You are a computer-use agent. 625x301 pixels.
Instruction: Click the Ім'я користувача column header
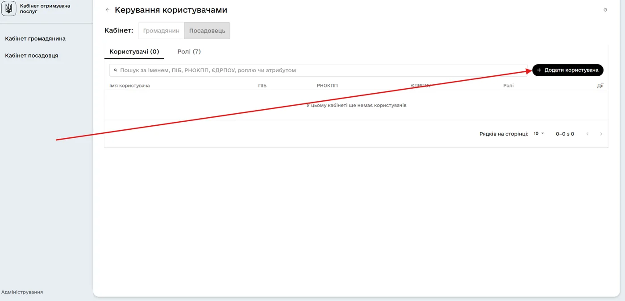pyautogui.click(x=129, y=86)
